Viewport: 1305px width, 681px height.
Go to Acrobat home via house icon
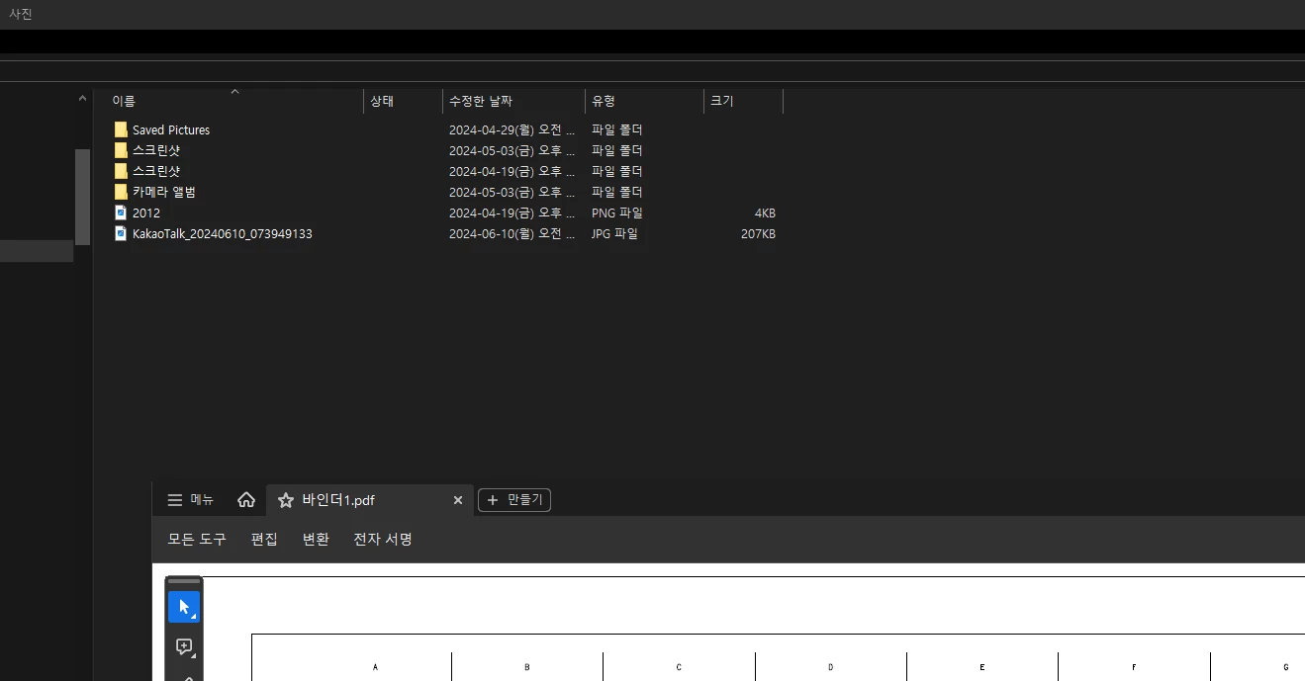coord(246,500)
